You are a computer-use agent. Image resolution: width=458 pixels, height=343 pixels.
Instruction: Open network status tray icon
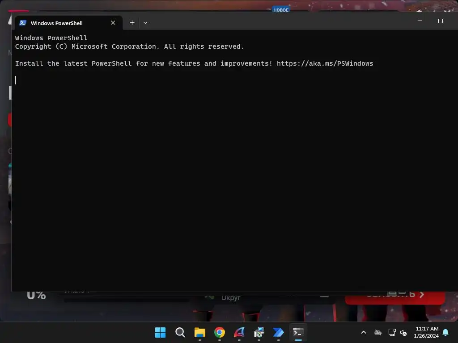(392, 332)
